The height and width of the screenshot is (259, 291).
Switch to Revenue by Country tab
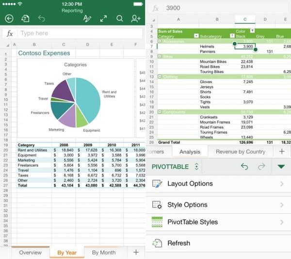pyautogui.click(x=241, y=152)
